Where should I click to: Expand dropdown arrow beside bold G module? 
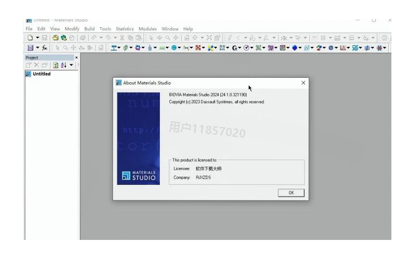tap(240, 48)
